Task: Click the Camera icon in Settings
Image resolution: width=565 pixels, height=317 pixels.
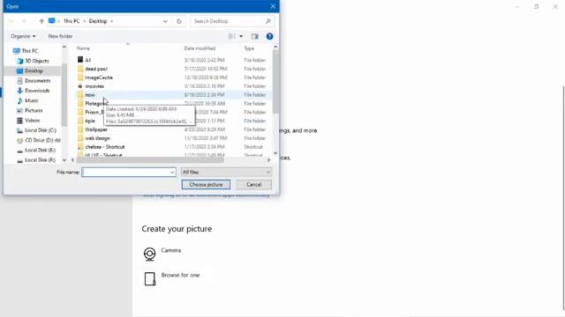Action: point(149,254)
